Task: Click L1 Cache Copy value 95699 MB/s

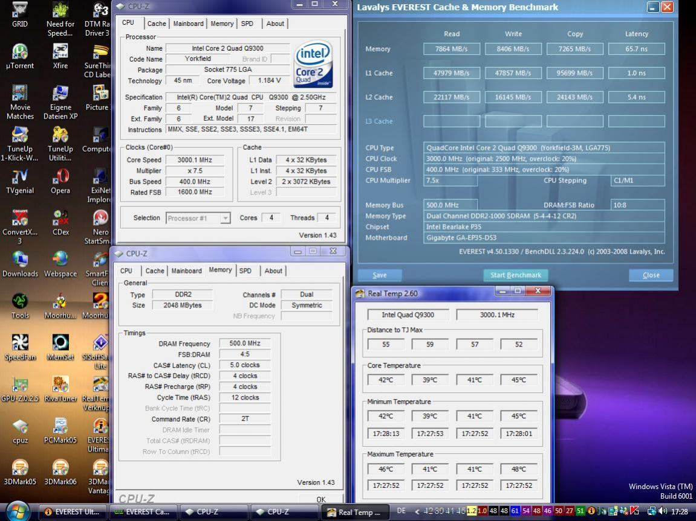Action: pos(574,72)
